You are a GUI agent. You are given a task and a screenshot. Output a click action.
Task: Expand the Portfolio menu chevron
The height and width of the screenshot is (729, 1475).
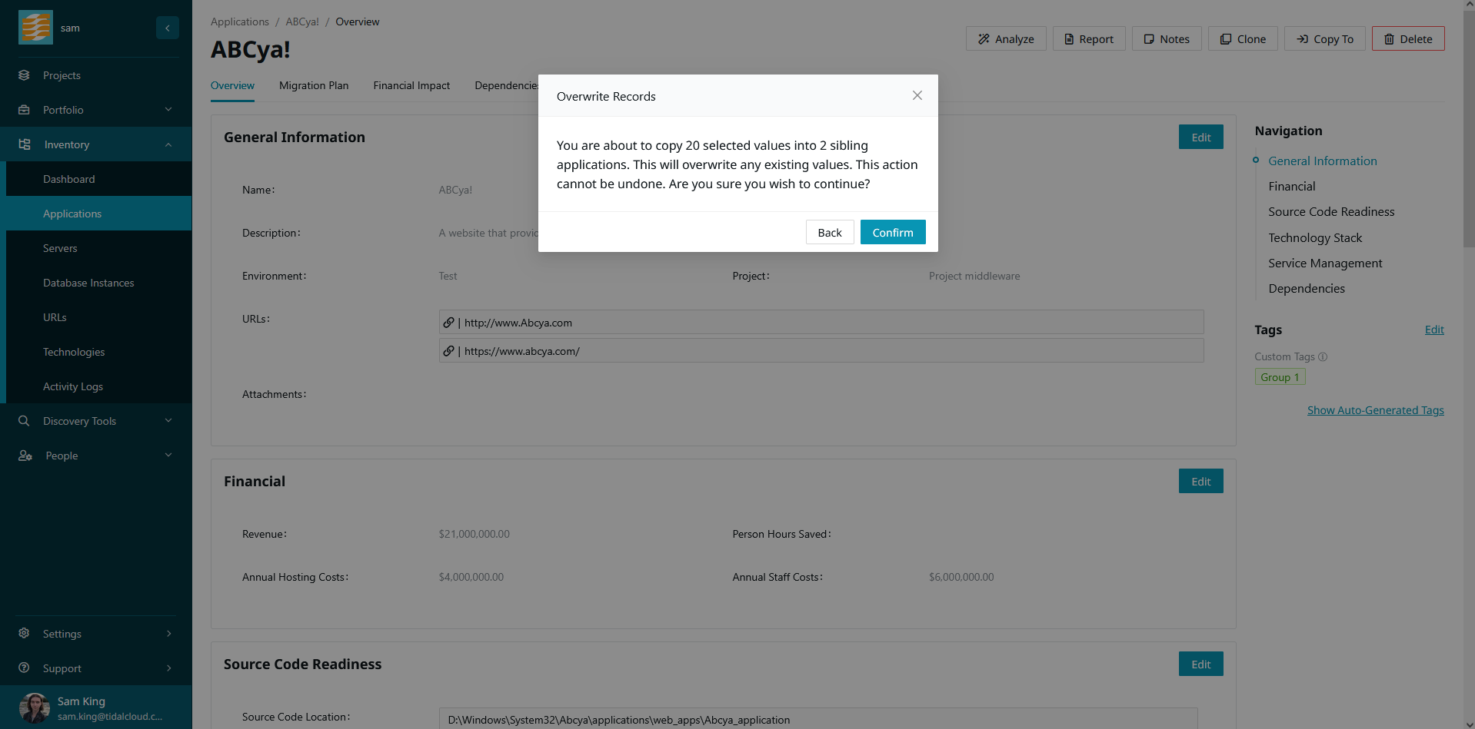point(168,110)
